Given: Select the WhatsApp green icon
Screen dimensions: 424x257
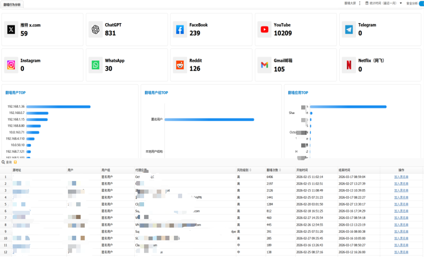Looking at the screenshot, I should pyautogui.click(x=95, y=65).
